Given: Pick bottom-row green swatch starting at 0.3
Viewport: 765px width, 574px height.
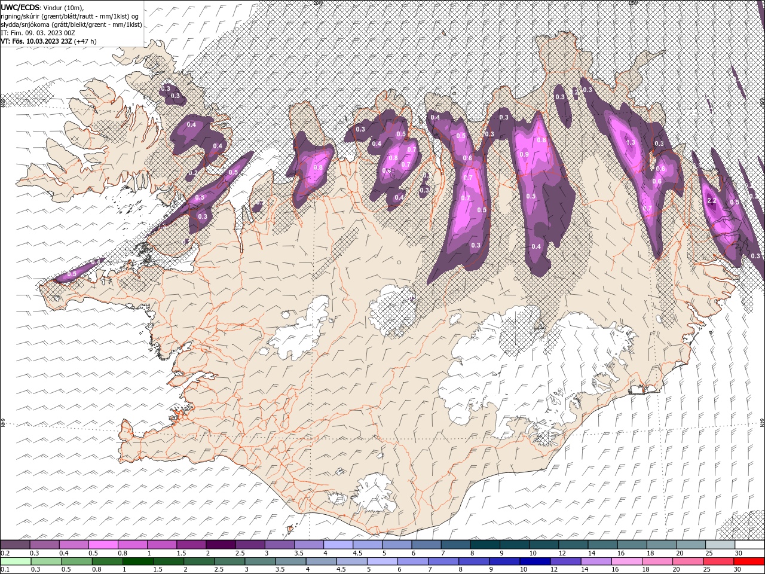Looking at the screenshot, I should click(x=46, y=561).
